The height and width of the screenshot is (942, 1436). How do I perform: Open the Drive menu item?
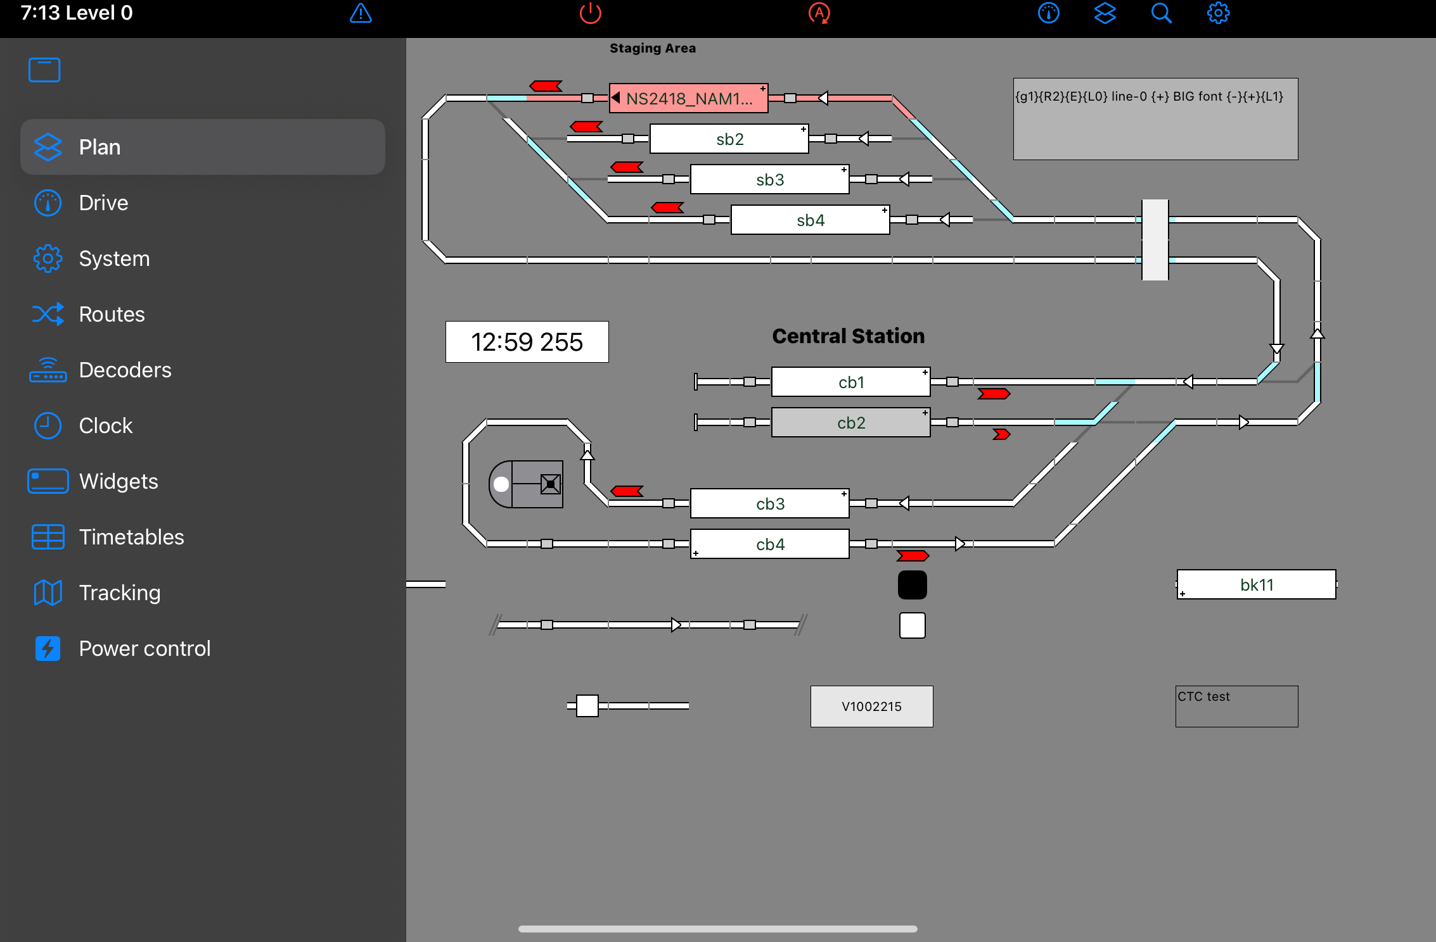(103, 203)
